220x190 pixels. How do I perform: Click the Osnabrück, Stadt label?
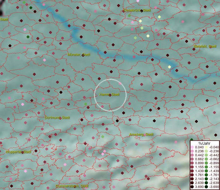coord(137,10)
